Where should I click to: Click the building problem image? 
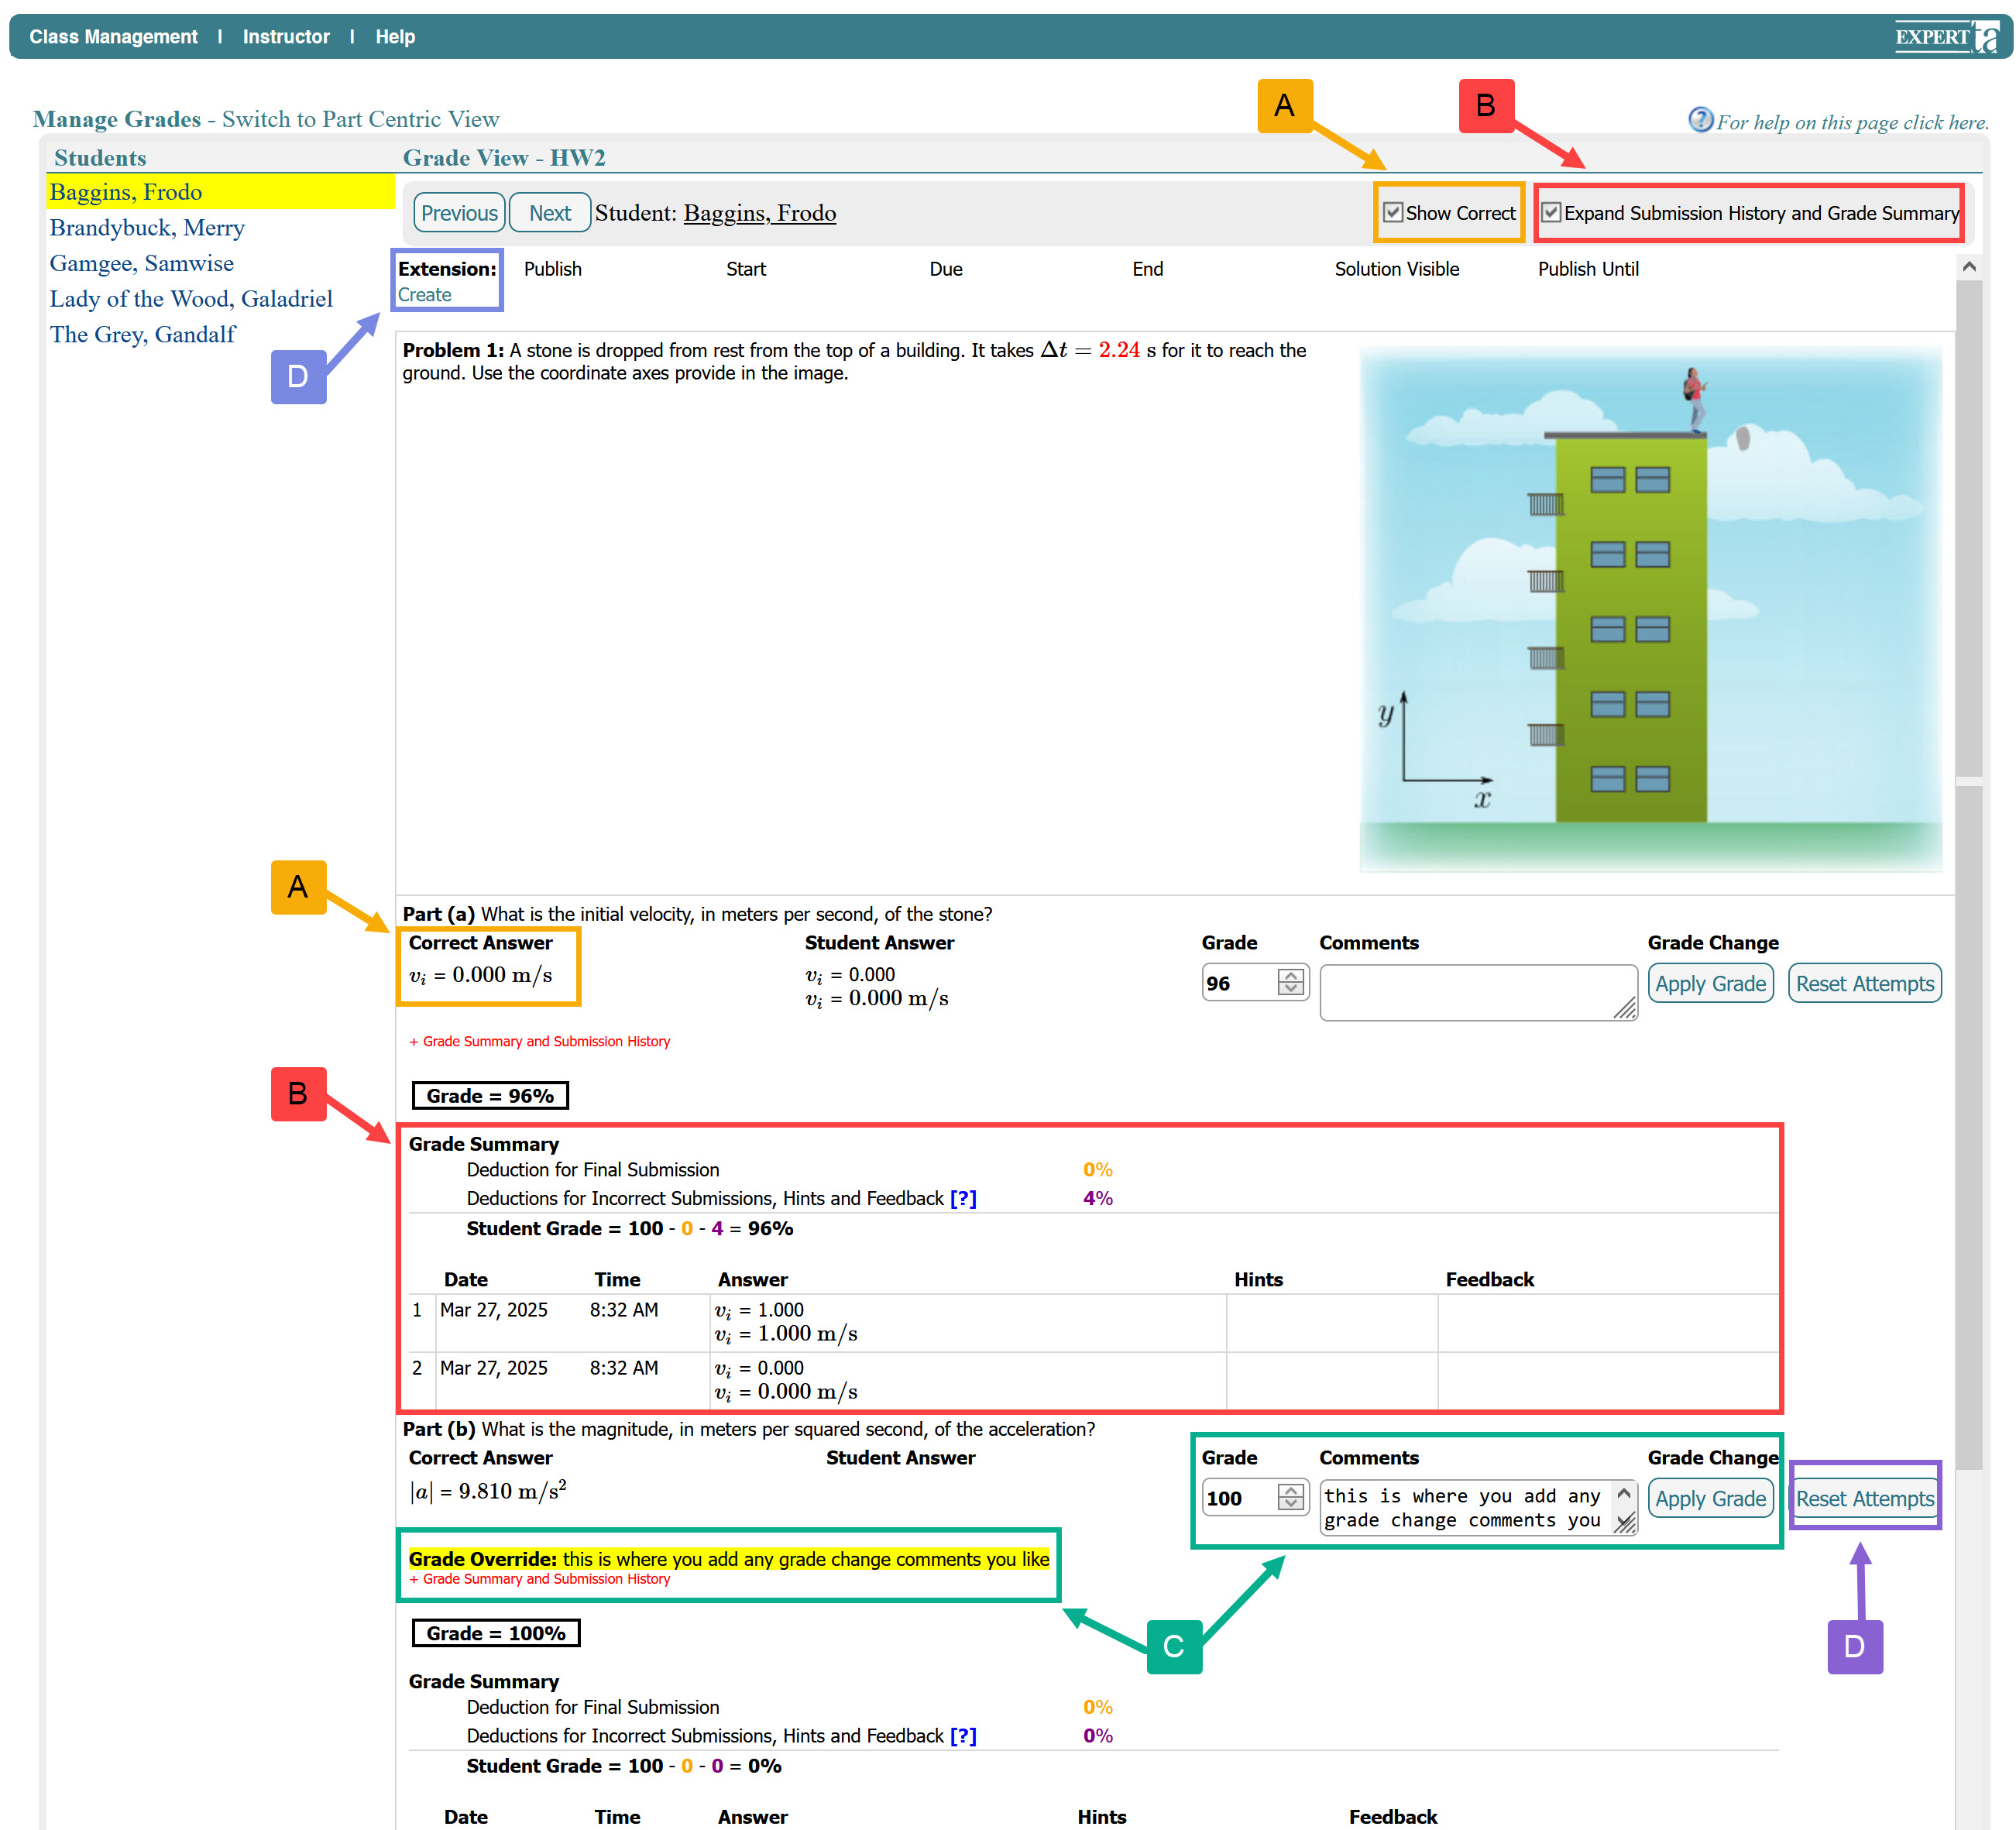[1650, 608]
